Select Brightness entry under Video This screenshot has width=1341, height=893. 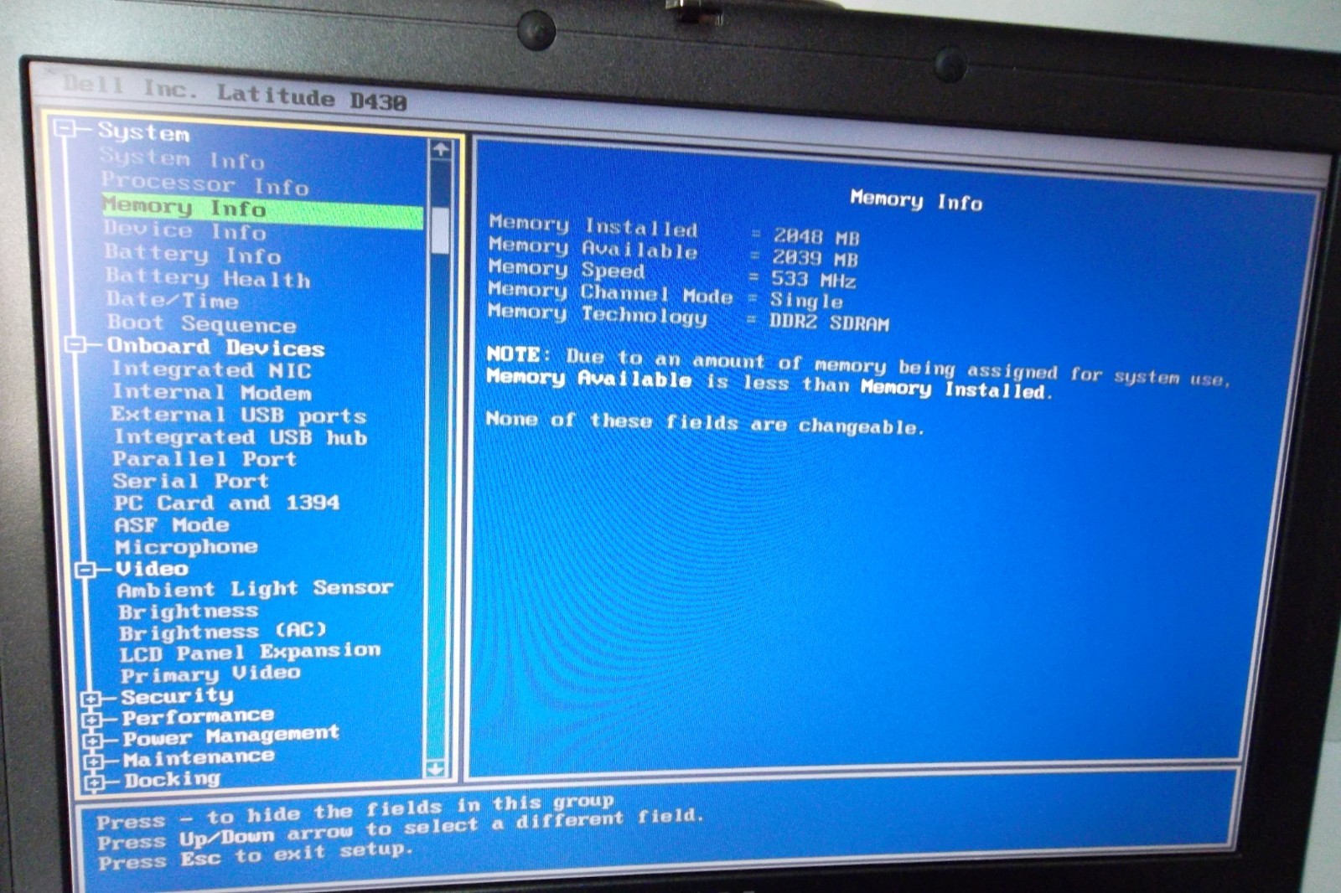[x=188, y=611]
